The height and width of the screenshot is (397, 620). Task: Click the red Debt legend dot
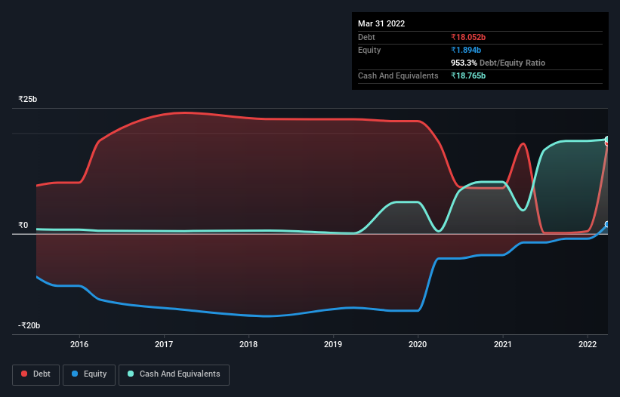pos(24,374)
